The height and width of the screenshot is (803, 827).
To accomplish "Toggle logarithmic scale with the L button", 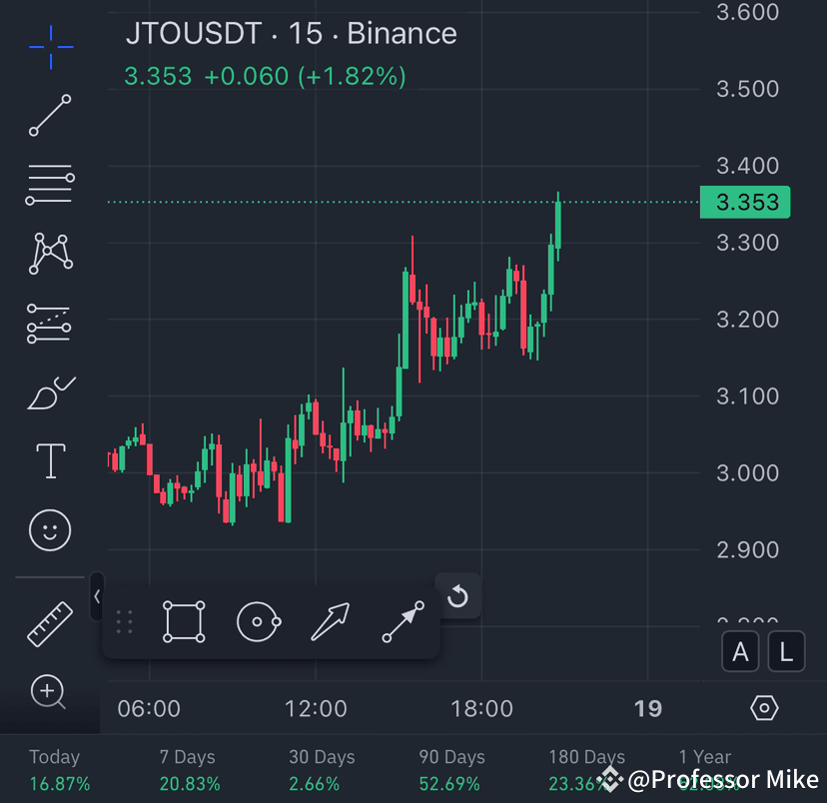I will click(x=786, y=651).
